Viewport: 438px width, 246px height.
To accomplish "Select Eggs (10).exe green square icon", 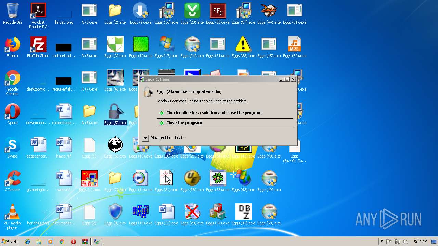I will tap(141, 44).
